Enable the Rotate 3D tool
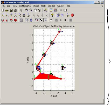The image size is (111, 105). [x=40, y=10]
